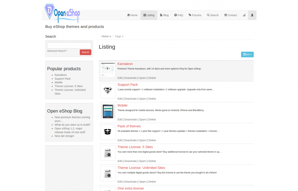Open 'Open eShop 1.2, major release' blog post
Viewport: 298px width, 191px height.
point(70,130)
